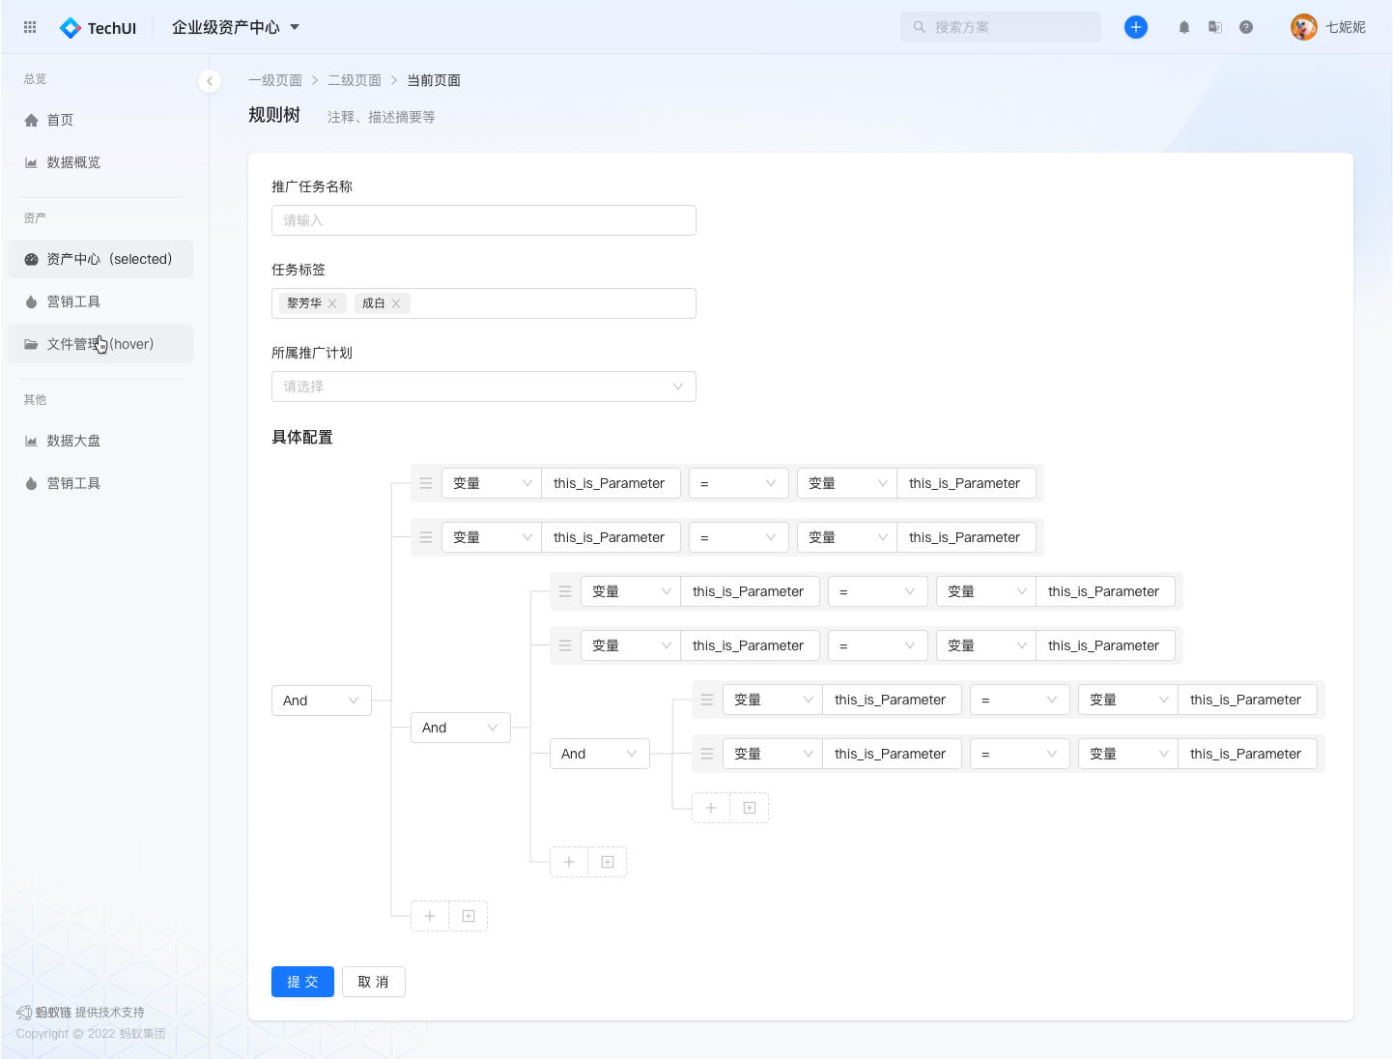Click the drag handle of the fourth rule row
1393x1059 pixels.
pos(565,645)
